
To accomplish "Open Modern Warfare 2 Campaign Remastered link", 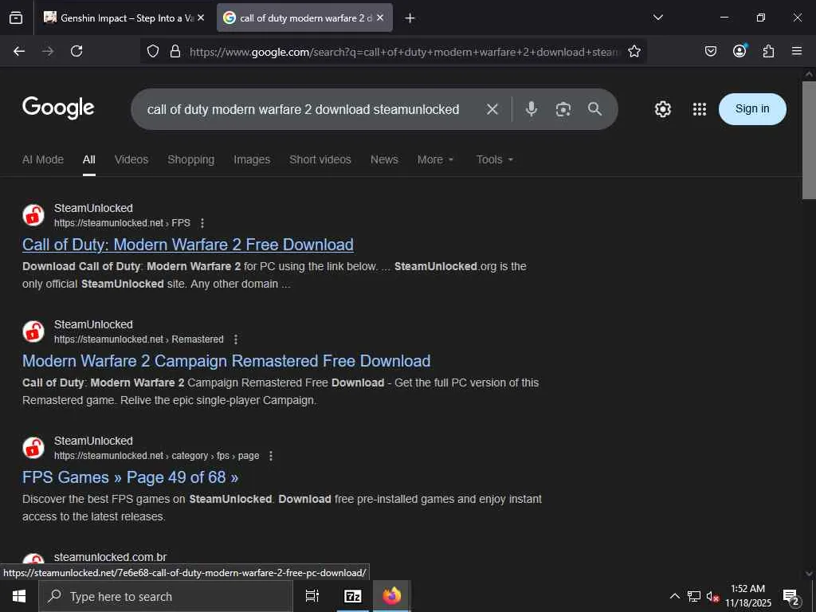I will (x=226, y=361).
